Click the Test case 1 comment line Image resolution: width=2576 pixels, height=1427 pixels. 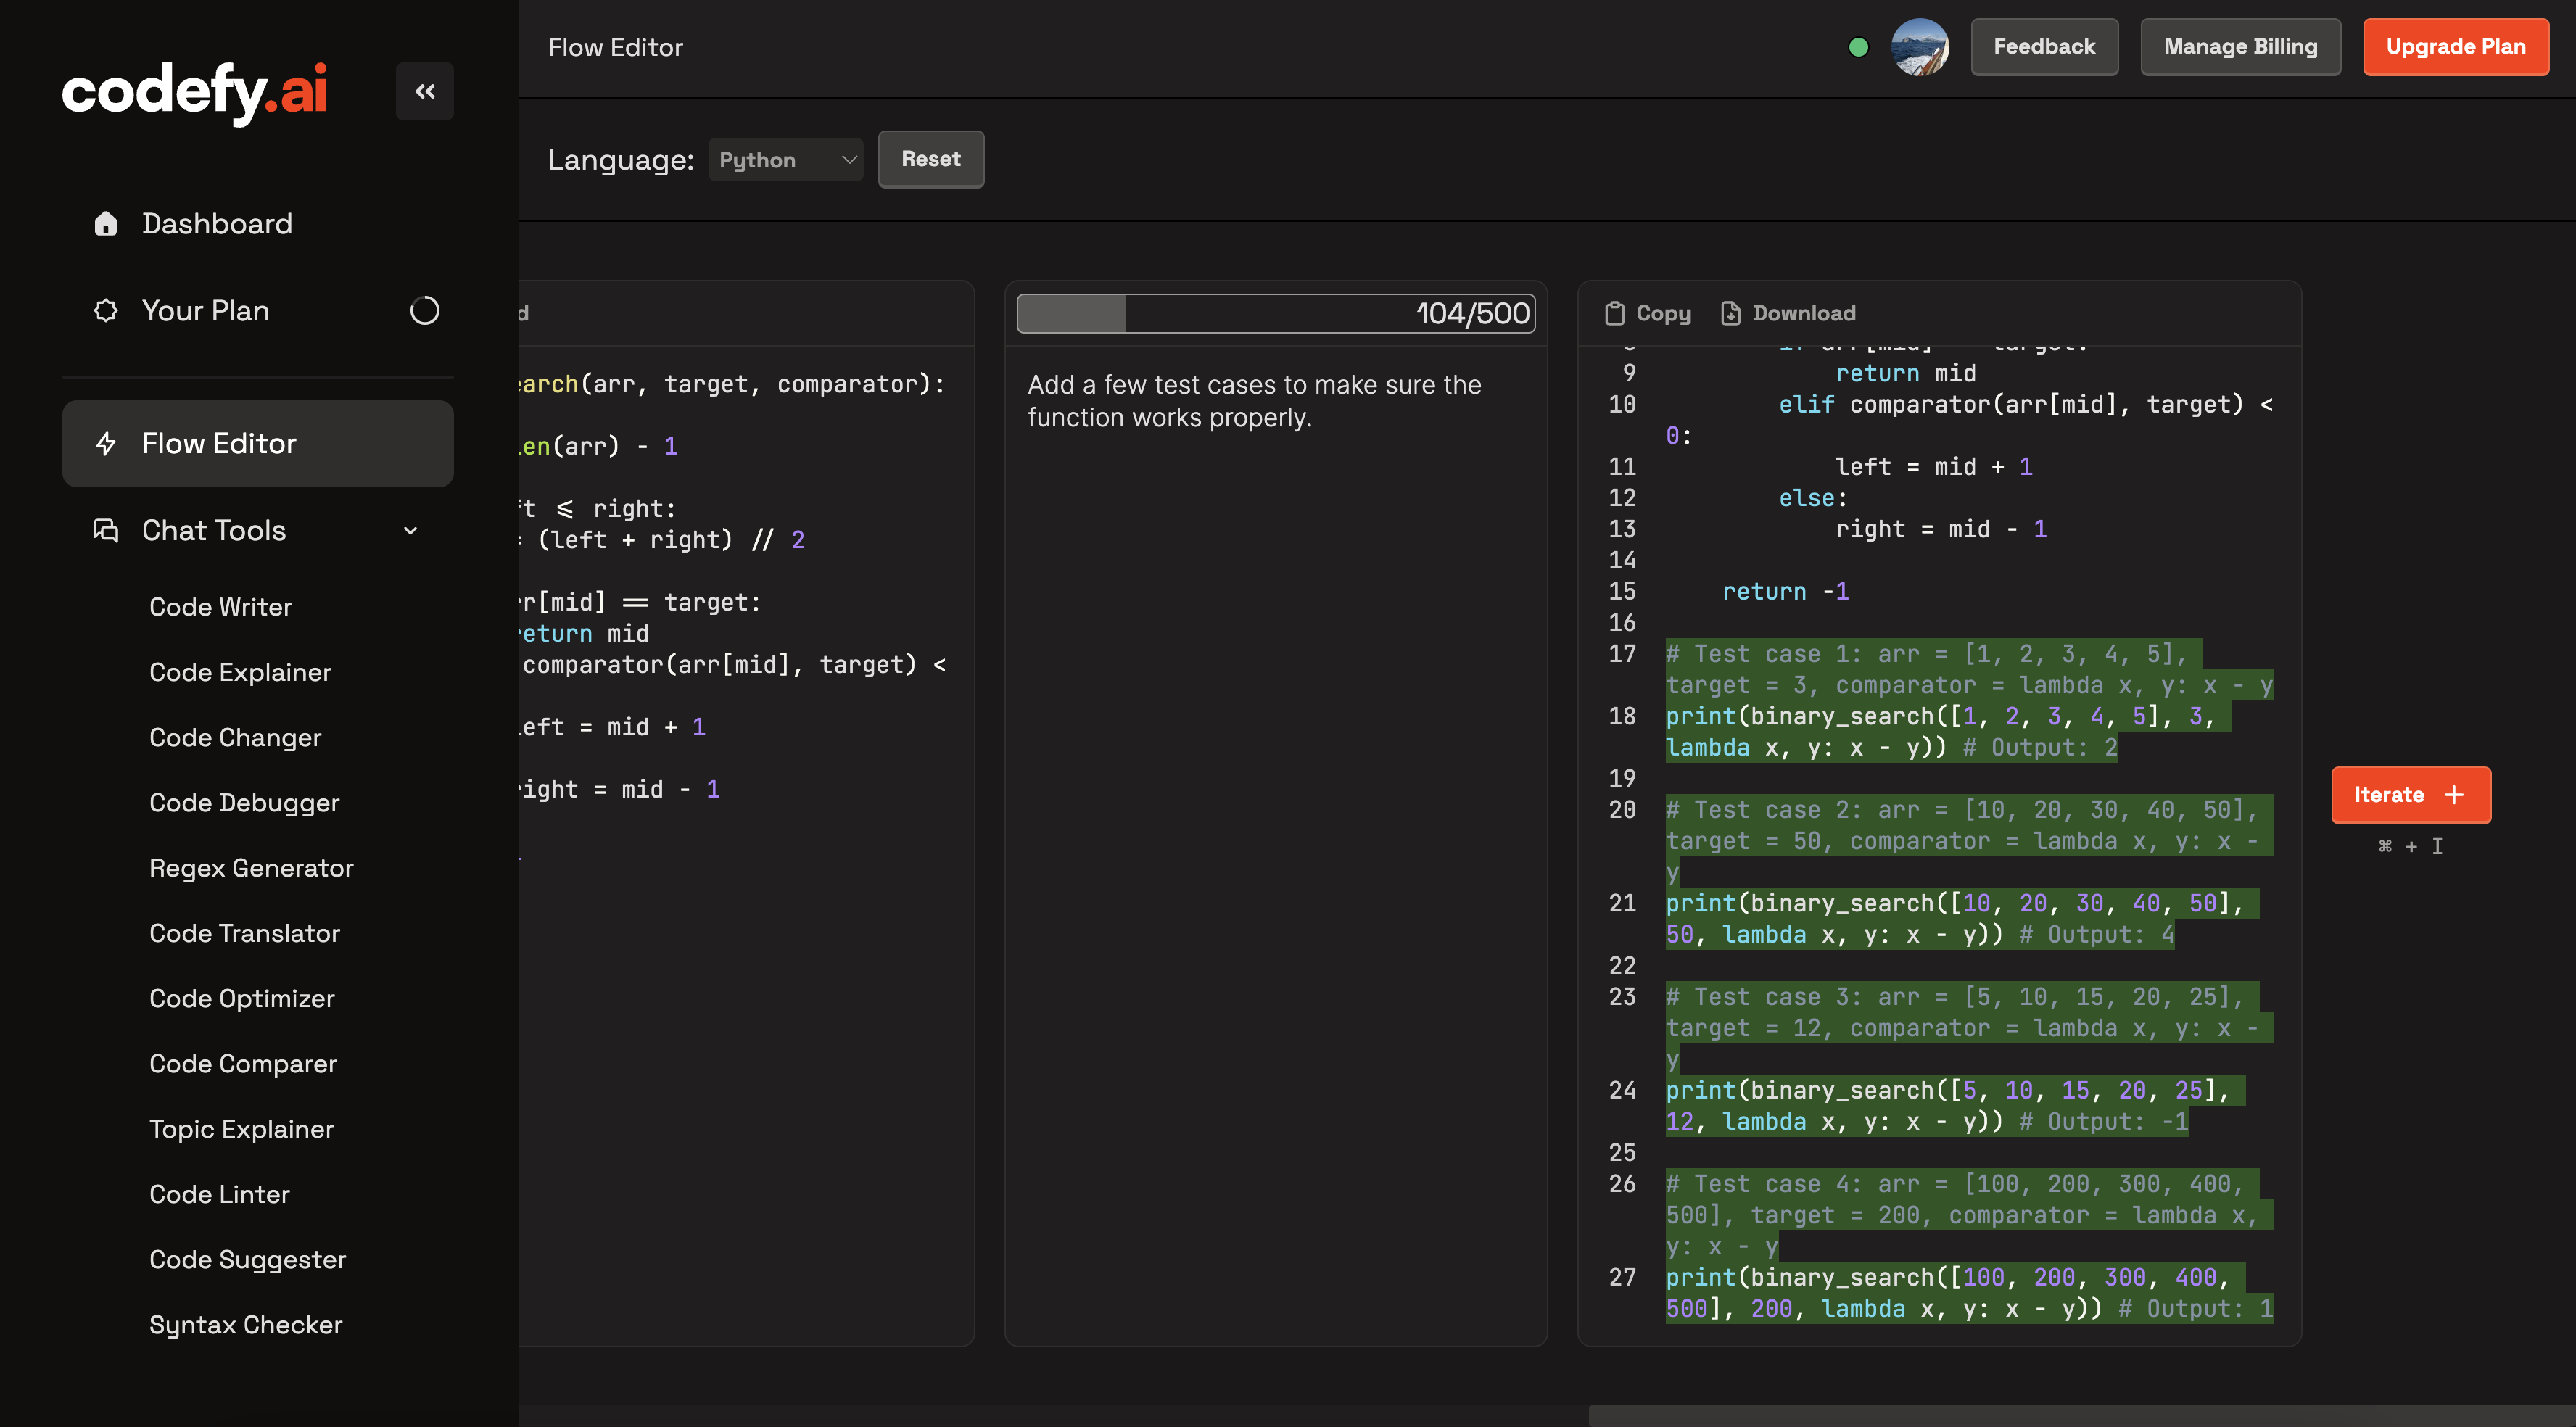[x=1969, y=670]
